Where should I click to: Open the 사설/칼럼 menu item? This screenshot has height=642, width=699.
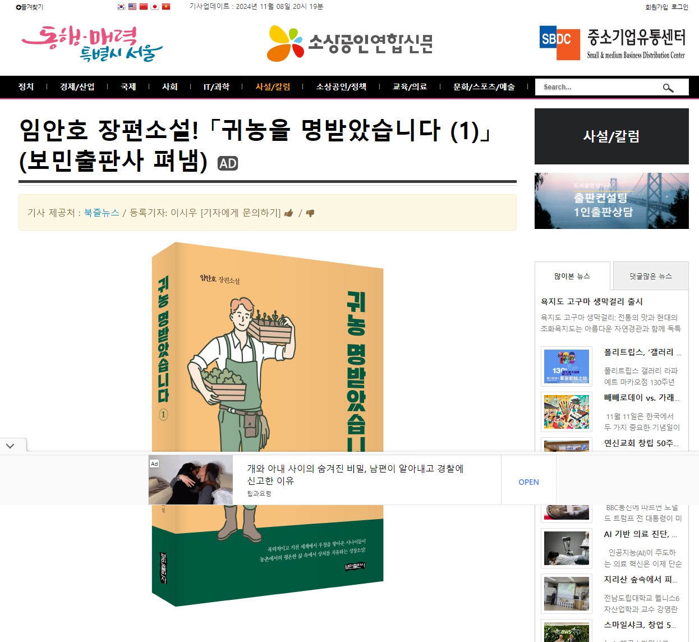[x=273, y=87]
